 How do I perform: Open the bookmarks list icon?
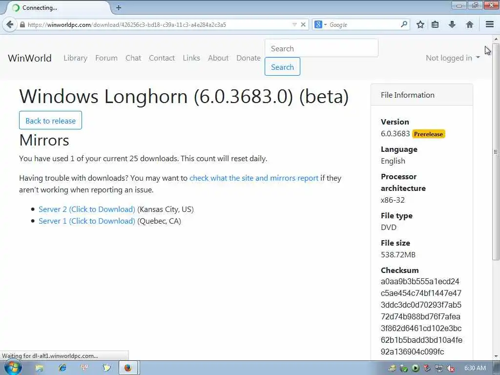tap(435, 24)
